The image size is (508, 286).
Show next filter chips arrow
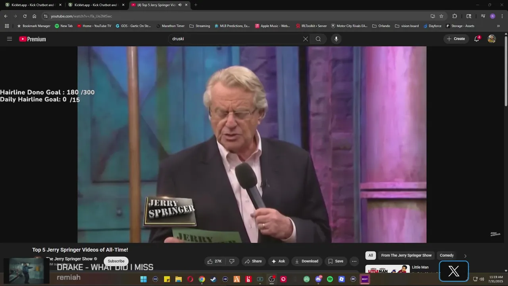click(465, 256)
